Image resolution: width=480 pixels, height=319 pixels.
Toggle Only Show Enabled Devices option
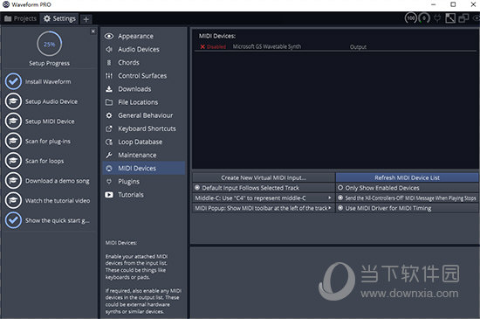[x=407, y=188]
